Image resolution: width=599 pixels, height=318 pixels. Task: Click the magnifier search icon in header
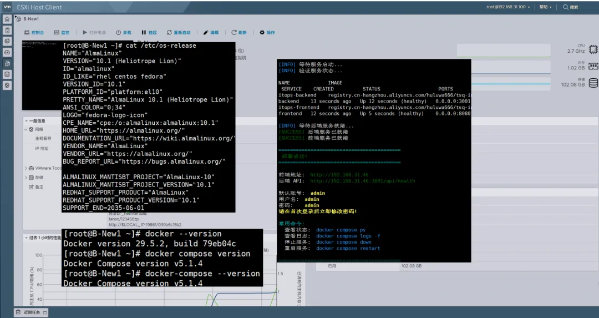(565, 7)
